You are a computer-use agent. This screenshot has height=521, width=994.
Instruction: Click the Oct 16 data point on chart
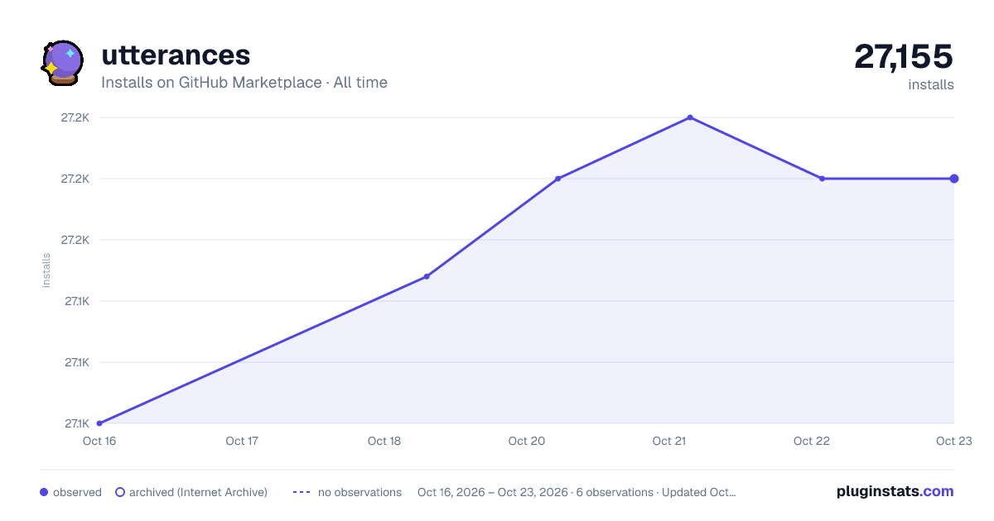99,423
